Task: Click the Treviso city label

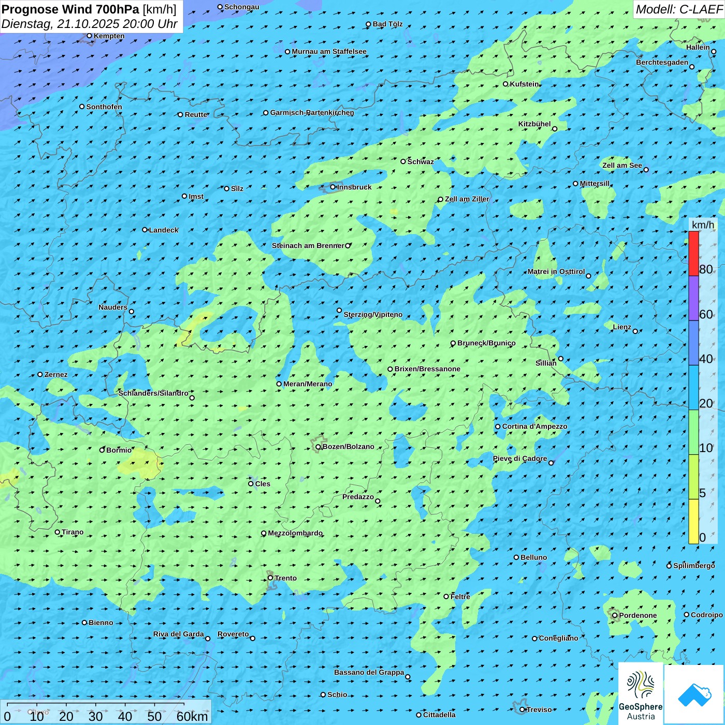Action: point(539,709)
